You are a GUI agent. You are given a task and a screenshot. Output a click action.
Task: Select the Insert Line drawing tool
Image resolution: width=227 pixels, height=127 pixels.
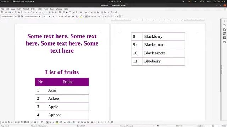[109, 12]
